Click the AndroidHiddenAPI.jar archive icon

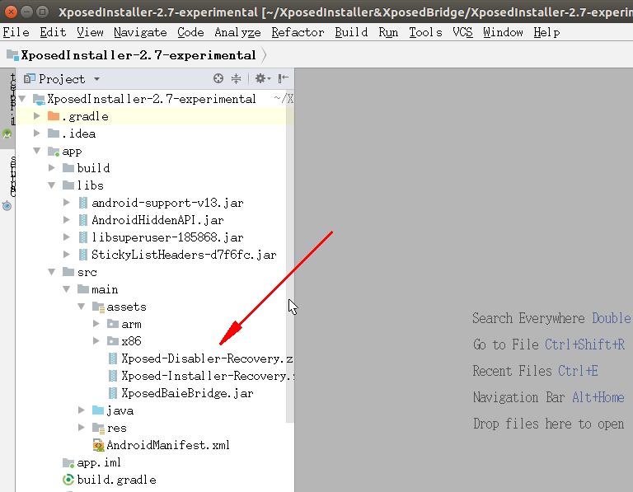tap(82, 220)
